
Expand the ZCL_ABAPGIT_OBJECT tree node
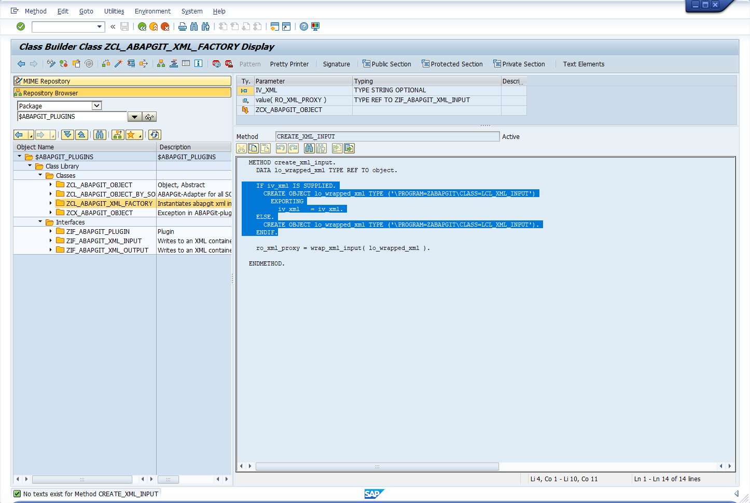click(x=50, y=185)
